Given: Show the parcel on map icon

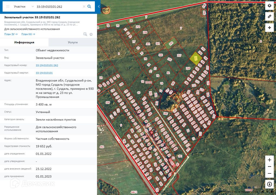Looking at the screenshot, I should click(x=85, y=34).
